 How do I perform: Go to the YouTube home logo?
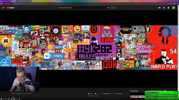(x=10, y=8)
